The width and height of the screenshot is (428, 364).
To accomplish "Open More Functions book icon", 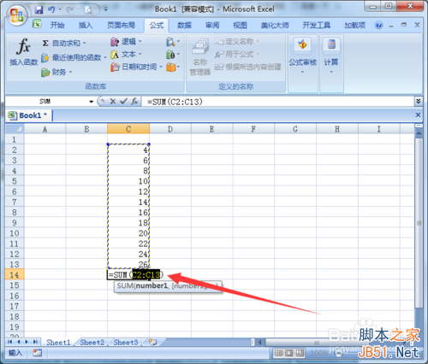I will tap(173, 68).
